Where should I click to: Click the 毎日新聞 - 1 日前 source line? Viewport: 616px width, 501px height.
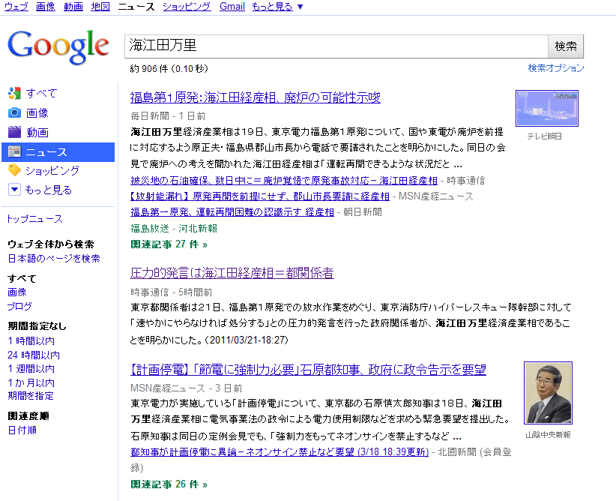(x=168, y=115)
